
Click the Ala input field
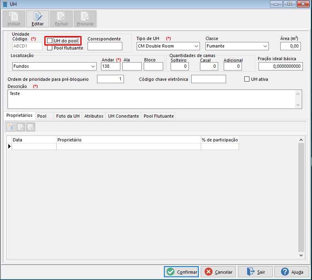(132, 66)
